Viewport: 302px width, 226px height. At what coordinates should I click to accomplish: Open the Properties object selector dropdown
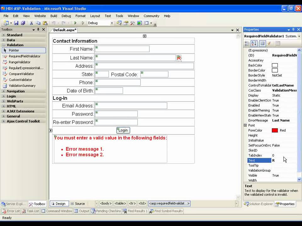pyautogui.click(x=299, y=36)
